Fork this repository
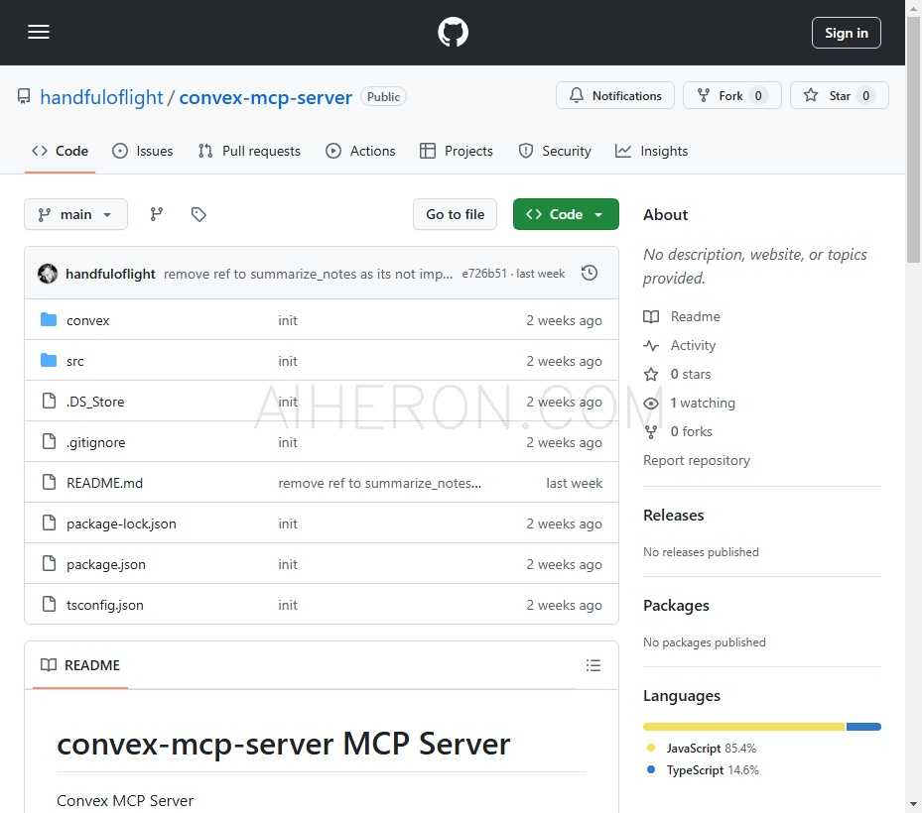 coord(731,96)
